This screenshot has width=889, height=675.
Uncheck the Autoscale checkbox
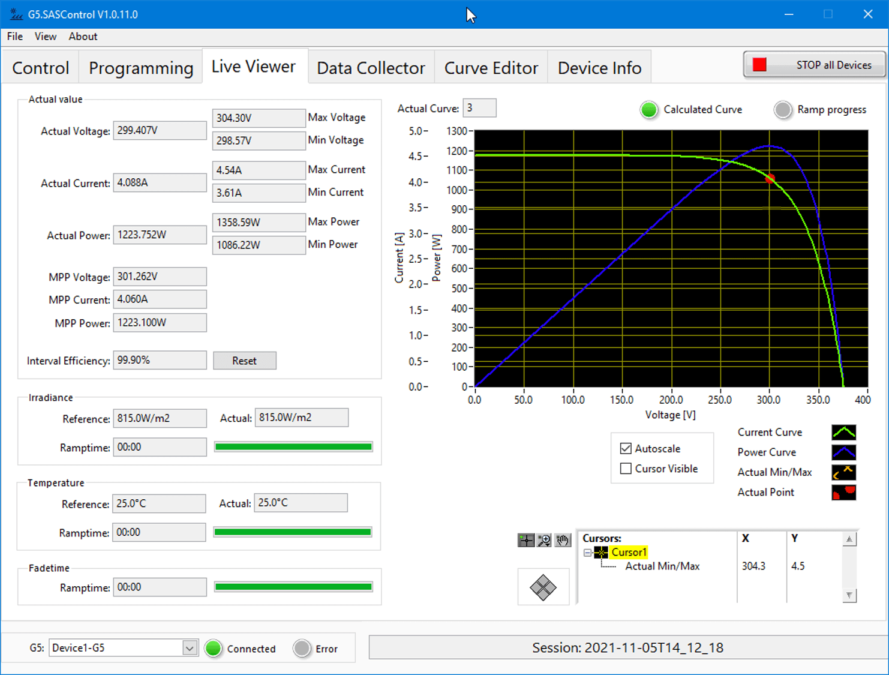tap(626, 449)
